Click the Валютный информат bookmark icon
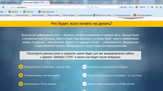163x91 pixels. 135,15
